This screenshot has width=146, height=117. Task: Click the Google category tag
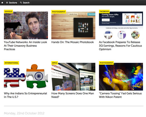[x=8, y=12]
